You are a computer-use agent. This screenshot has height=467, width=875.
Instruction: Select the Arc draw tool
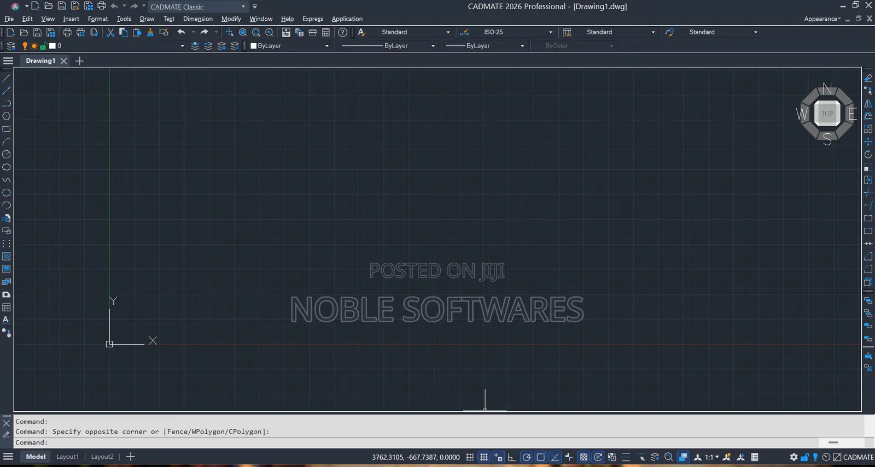(7, 142)
